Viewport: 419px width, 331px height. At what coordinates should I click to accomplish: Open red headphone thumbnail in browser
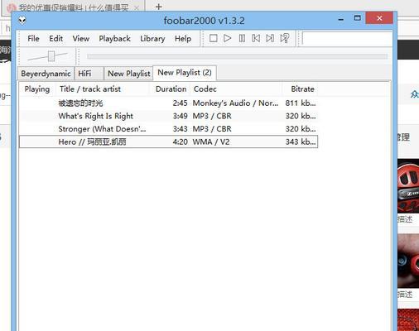pos(408,186)
